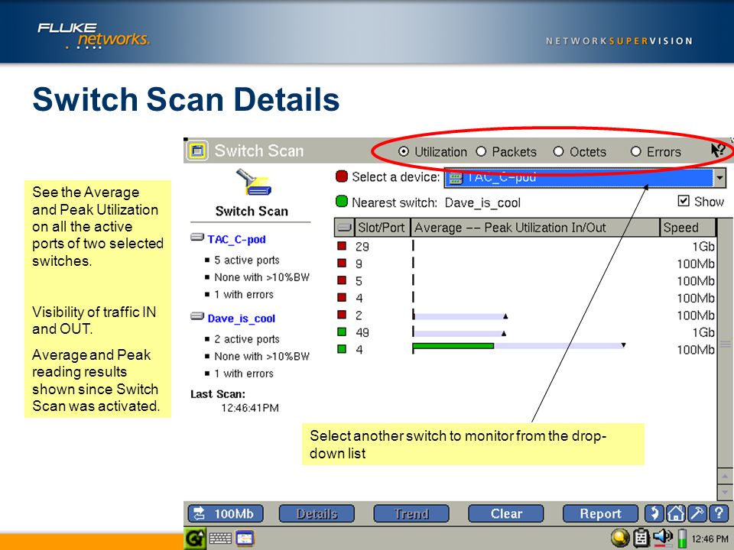Click the Trend button
The height and width of the screenshot is (550, 734).
tap(411, 513)
